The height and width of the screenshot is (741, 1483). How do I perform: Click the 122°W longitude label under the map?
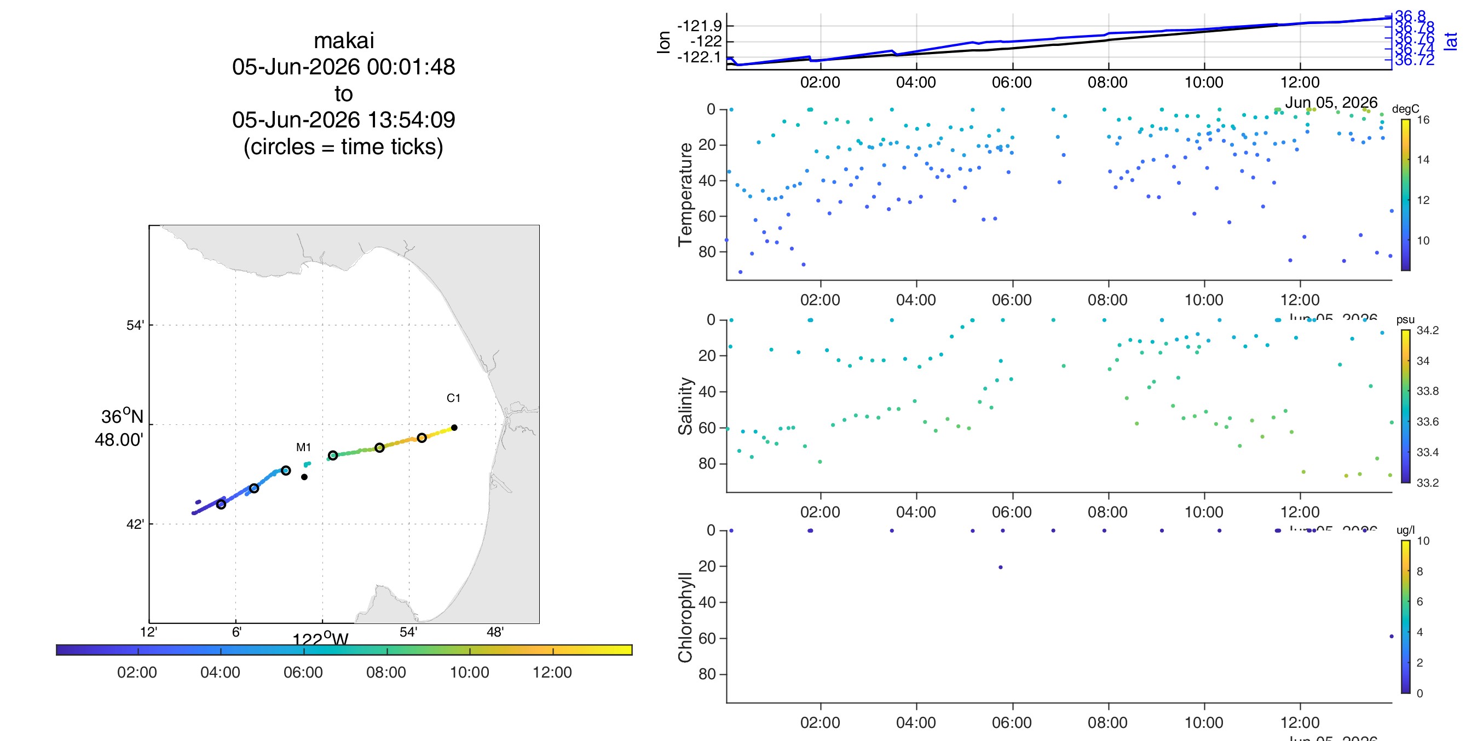(321, 639)
